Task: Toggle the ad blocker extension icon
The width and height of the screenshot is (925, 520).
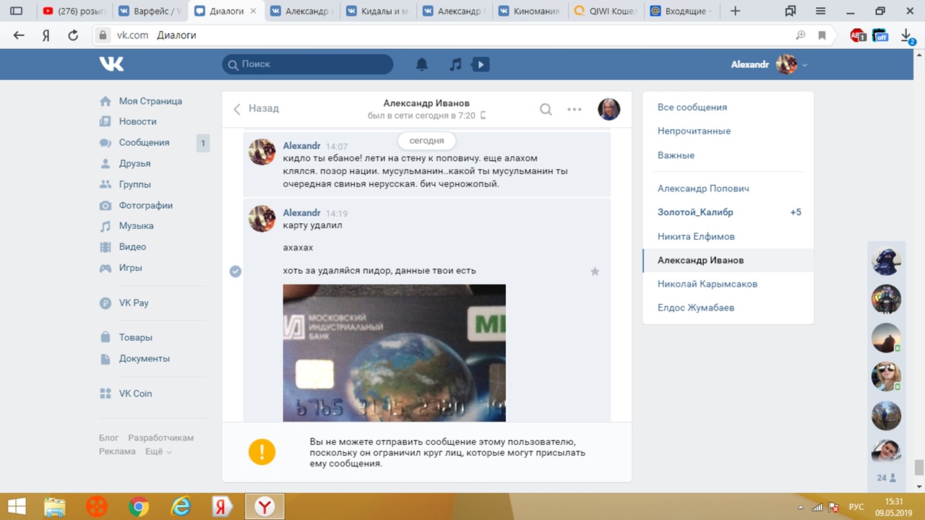Action: tap(858, 35)
